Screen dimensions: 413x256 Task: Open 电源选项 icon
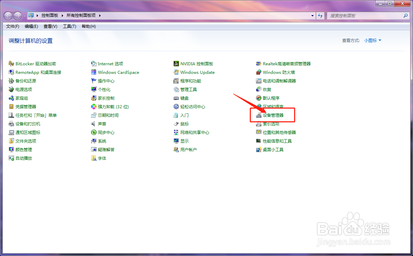tap(11, 89)
